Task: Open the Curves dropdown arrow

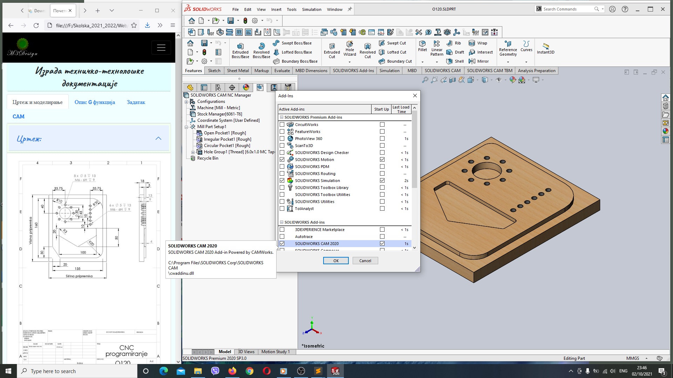Action: [x=526, y=62]
